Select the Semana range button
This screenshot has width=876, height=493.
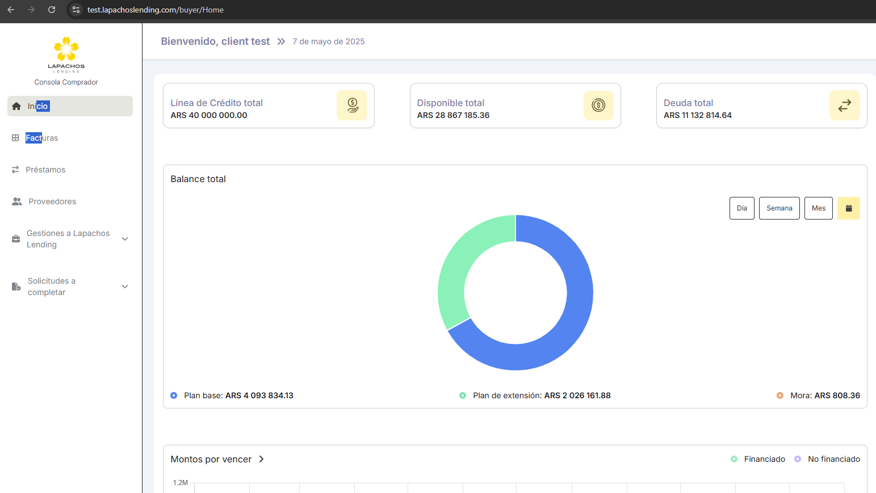tap(779, 208)
